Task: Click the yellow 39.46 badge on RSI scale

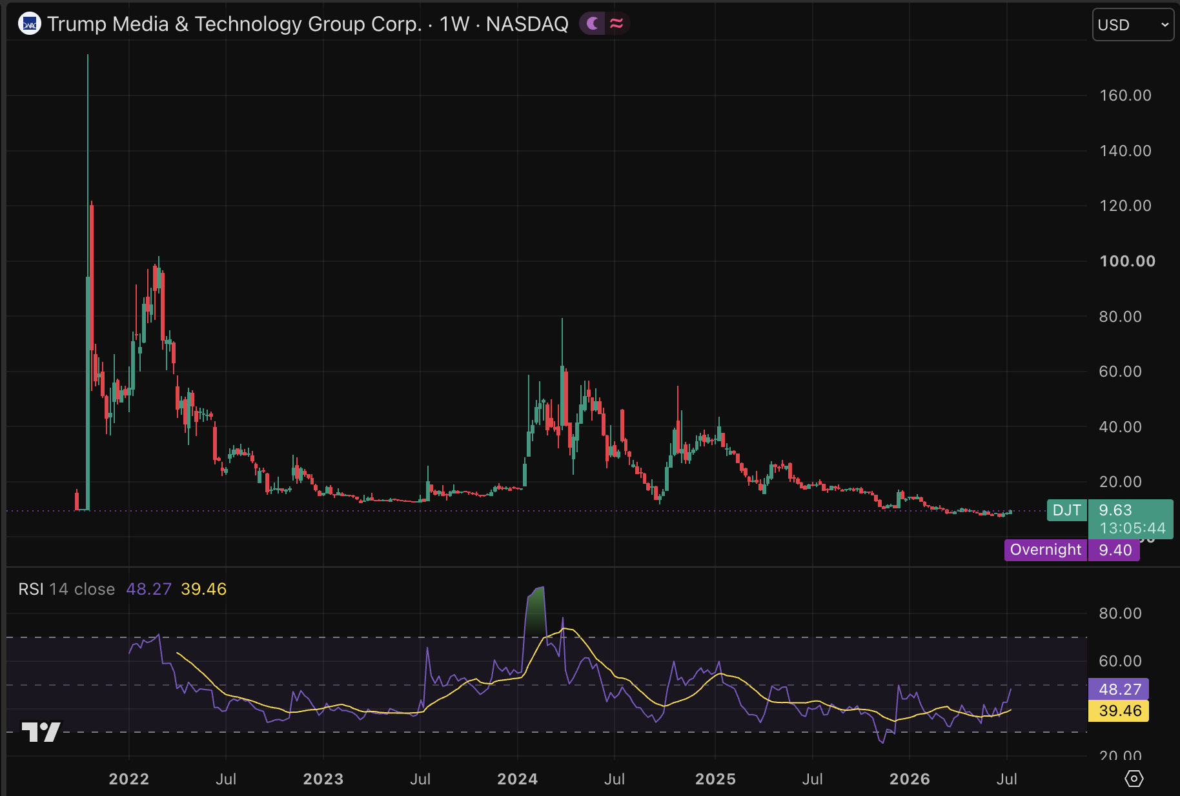Action: pyautogui.click(x=1119, y=711)
